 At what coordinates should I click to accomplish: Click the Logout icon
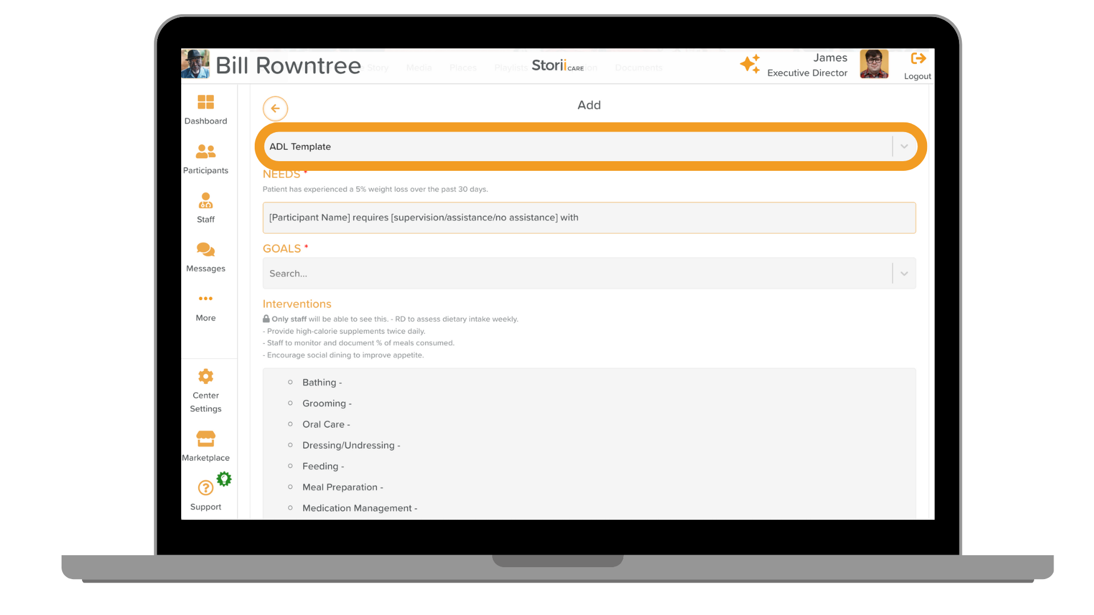tap(918, 59)
